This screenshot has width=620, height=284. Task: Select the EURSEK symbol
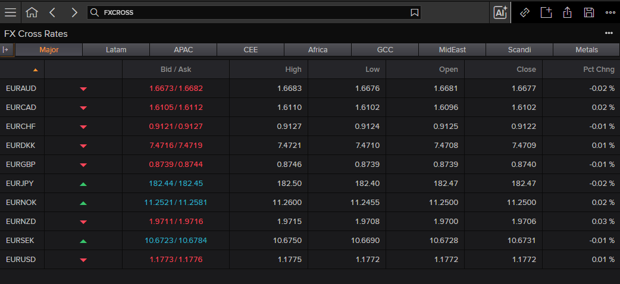coord(21,240)
